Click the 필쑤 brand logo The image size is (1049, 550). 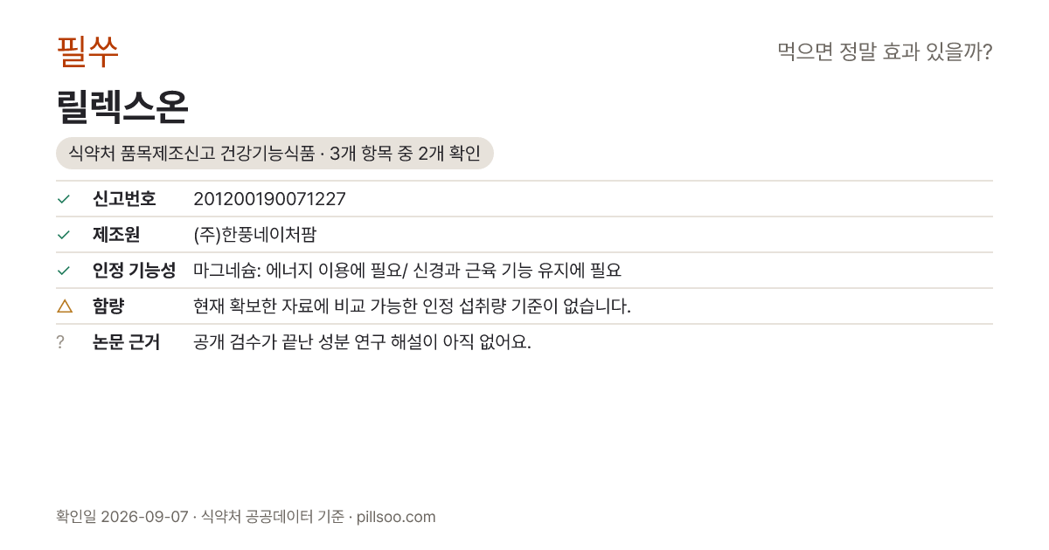(x=87, y=52)
